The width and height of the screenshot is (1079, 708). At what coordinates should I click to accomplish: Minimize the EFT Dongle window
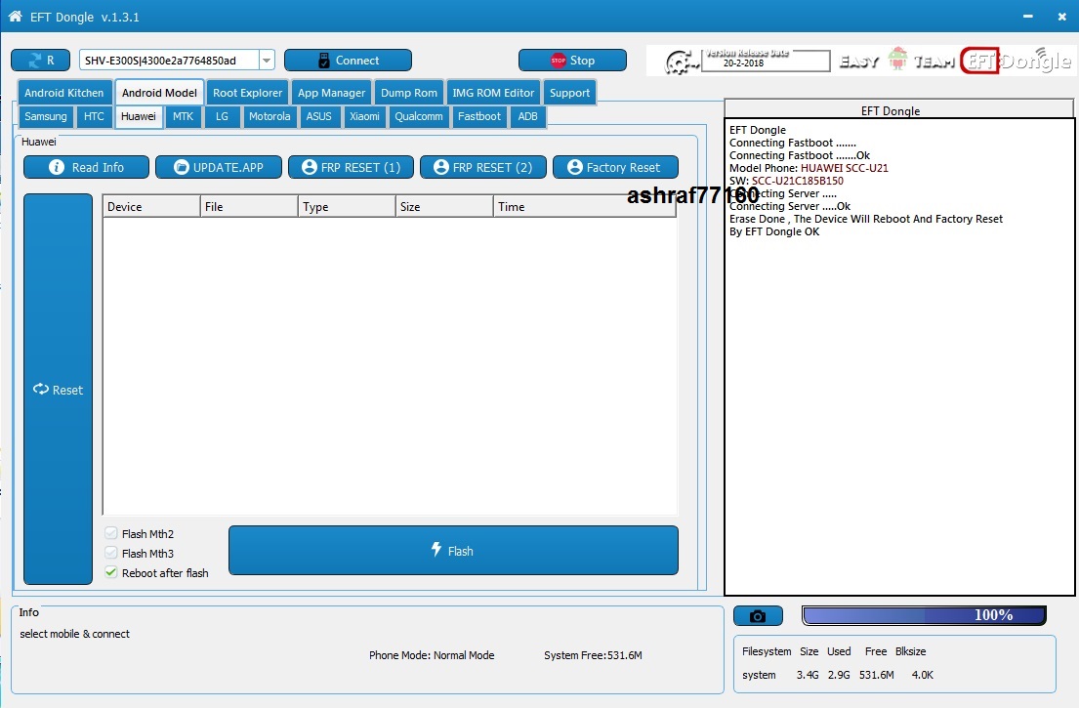1028,17
